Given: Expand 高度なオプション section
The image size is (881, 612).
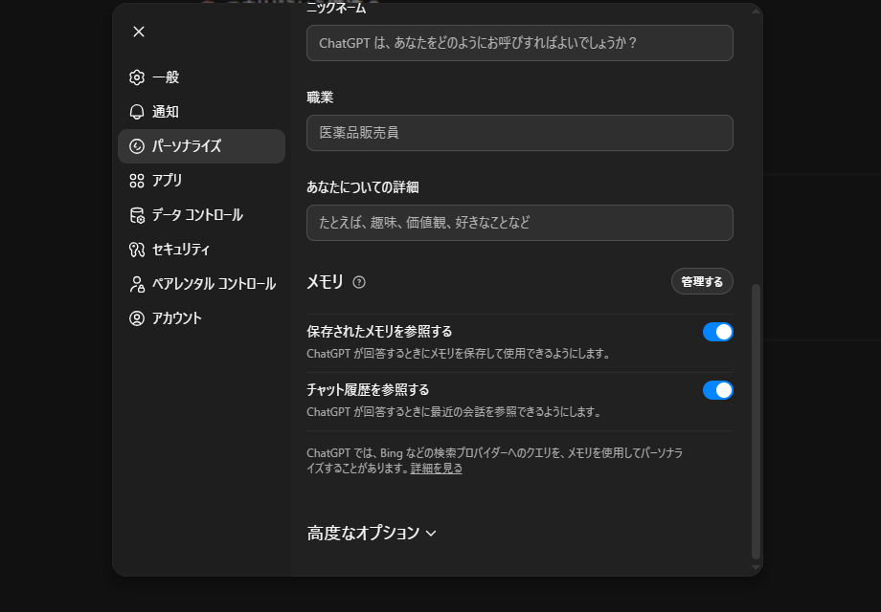Looking at the screenshot, I should pos(364,534).
